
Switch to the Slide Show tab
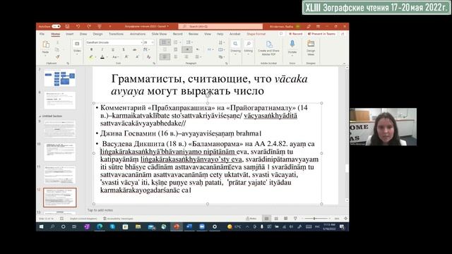159,34
